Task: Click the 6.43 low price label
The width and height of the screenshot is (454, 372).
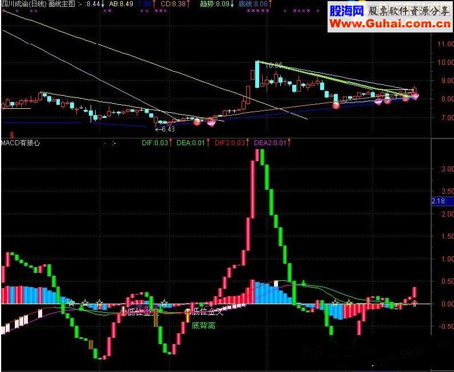Action: click(x=167, y=129)
